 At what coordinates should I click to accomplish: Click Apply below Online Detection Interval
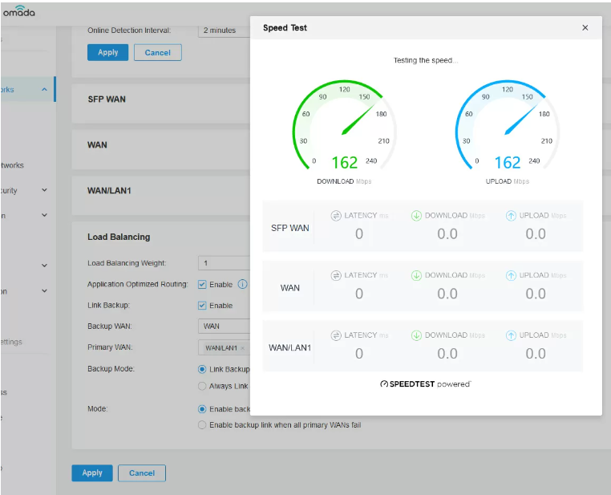point(107,52)
